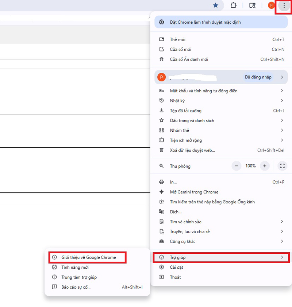
Task: Expand the signed-in profile row chevron
Action: 282,77
